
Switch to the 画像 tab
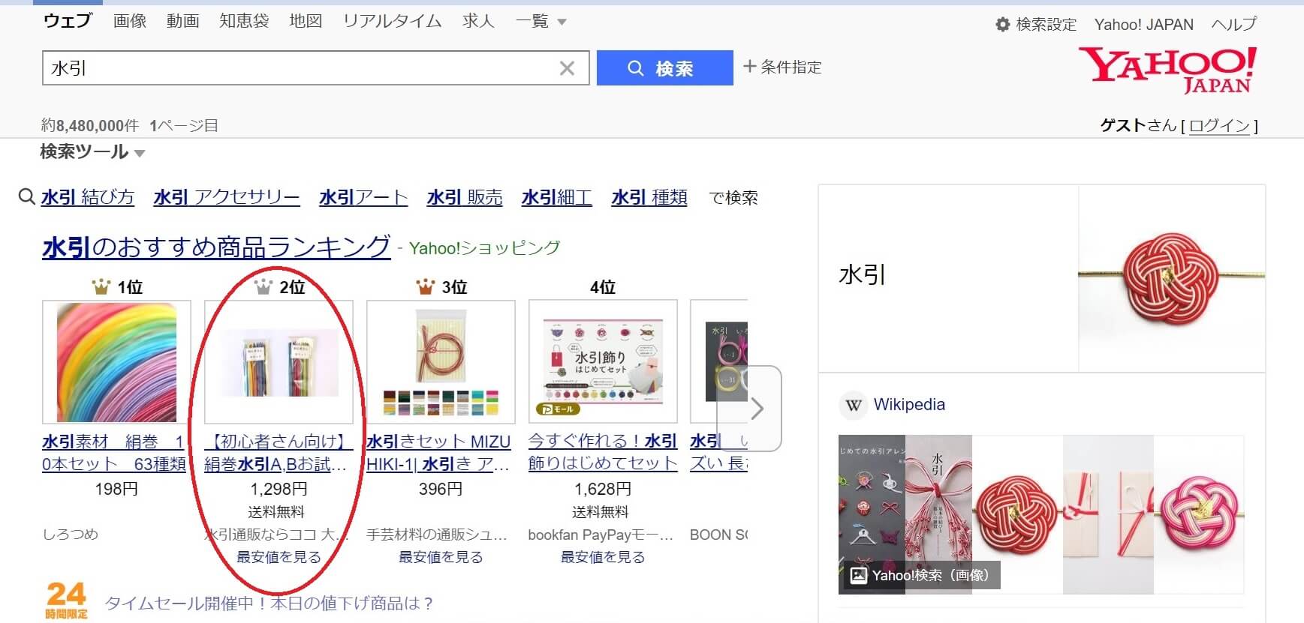pyautogui.click(x=130, y=21)
